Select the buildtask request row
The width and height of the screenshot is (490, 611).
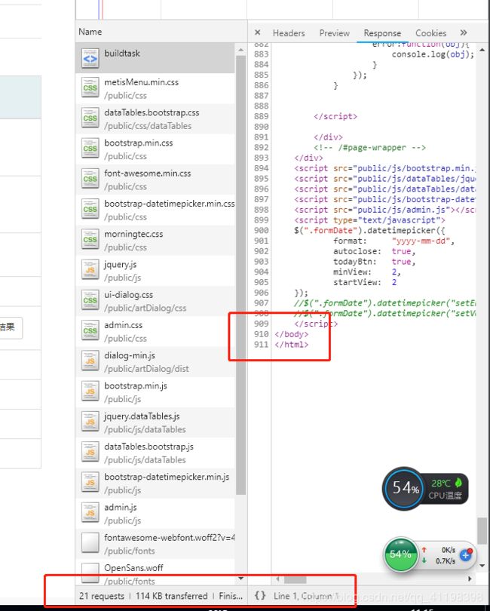click(x=155, y=58)
